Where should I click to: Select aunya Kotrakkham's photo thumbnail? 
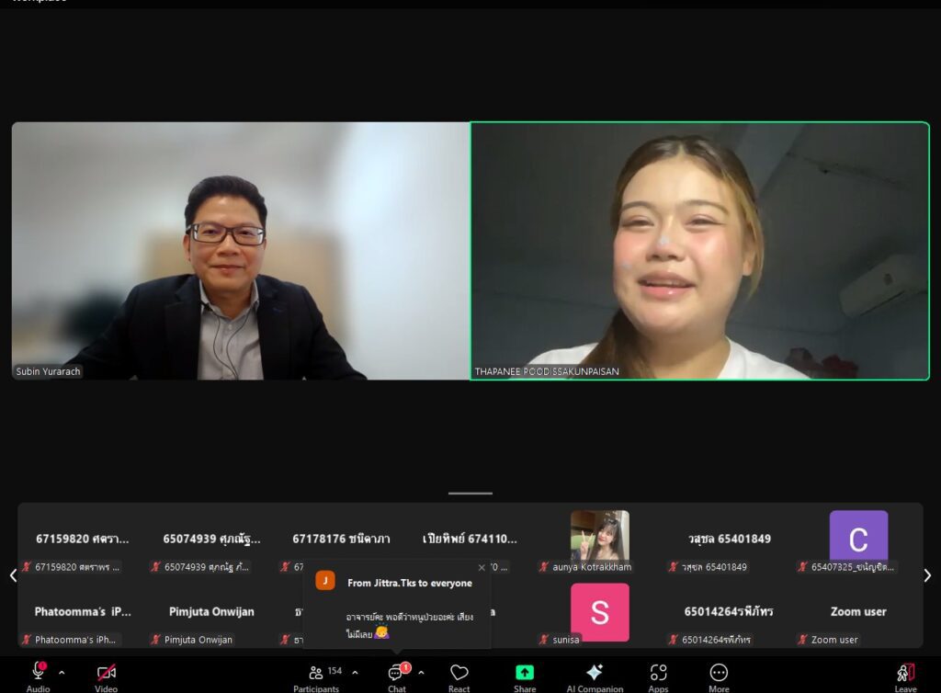pyautogui.click(x=599, y=535)
